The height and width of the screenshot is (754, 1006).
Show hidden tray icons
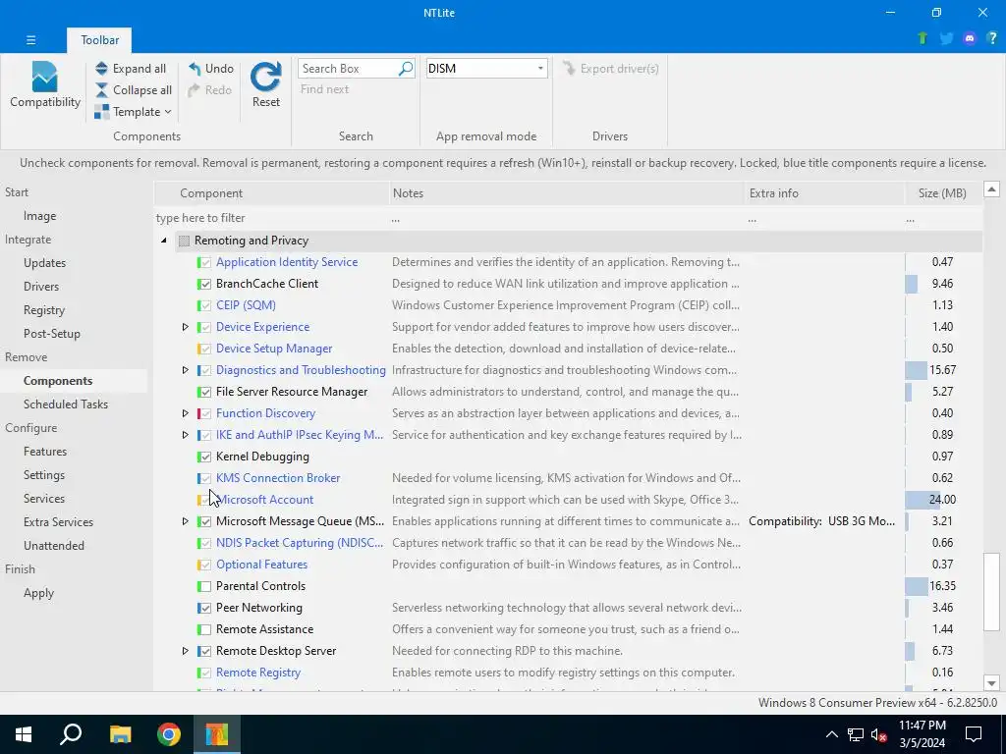click(831, 734)
